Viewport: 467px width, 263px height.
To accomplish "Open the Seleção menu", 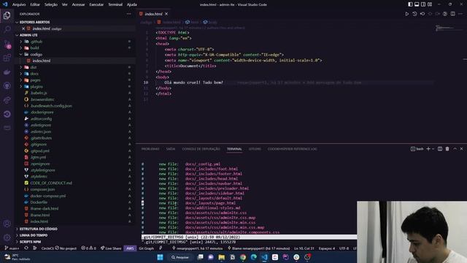I will [51, 4].
